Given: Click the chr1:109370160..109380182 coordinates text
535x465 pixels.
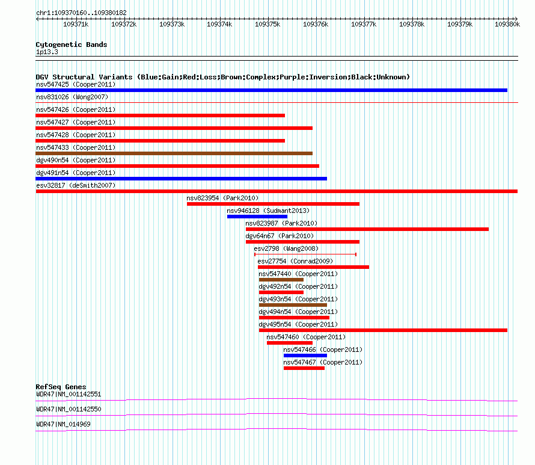Looking at the screenshot, I should pos(81,13).
